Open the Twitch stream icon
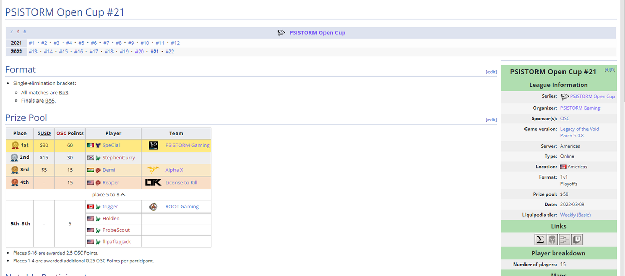625x276 pixels. coord(577,240)
